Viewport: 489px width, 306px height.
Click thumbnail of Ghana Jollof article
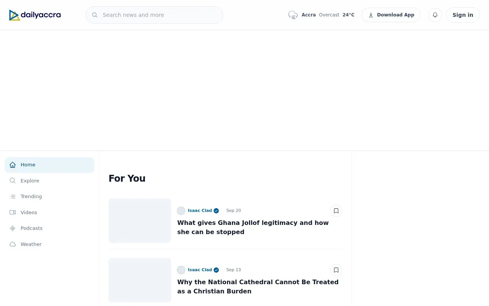140,220
